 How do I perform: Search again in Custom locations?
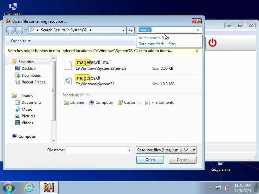129,102
